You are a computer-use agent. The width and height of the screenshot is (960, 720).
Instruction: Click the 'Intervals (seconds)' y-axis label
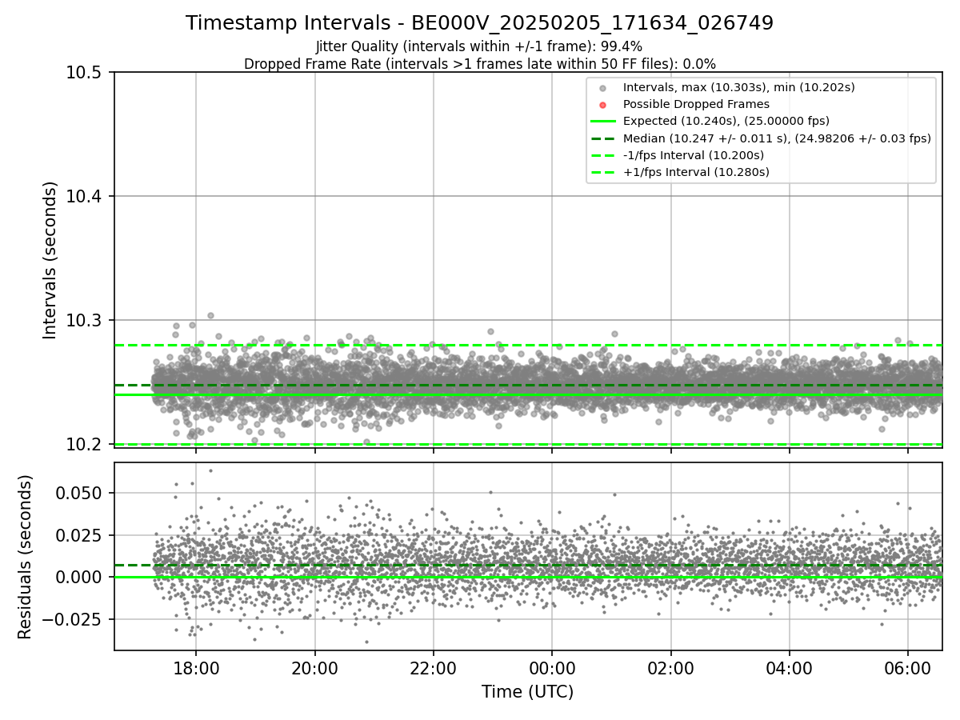click(x=50, y=259)
